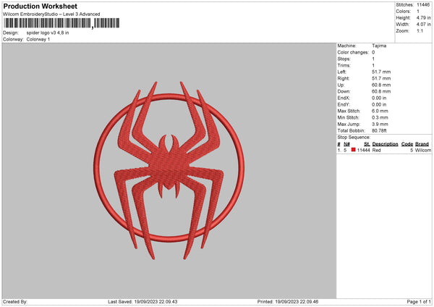Screen dimensions: 434x307
Task: Click the Max Stitch value 6.0 mm
Action: 380,111
